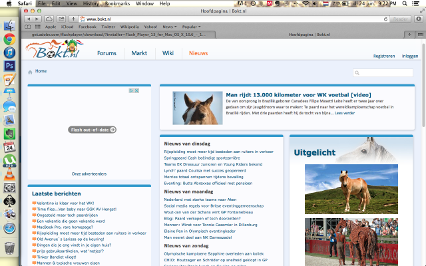Click the Home breadcrumb house icon
The height and width of the screenshot is (266, 426).
(x=30, y=72)
